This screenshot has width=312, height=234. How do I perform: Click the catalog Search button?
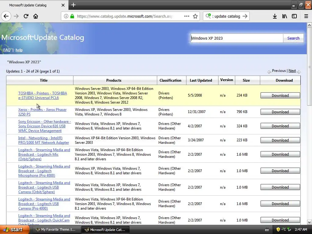293,38
